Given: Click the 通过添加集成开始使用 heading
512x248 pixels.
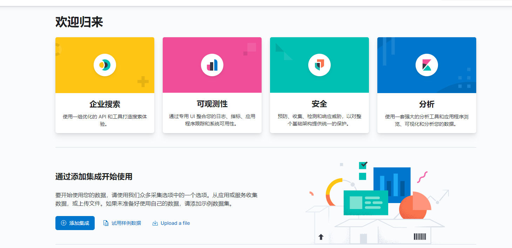Looking at the screenshot, I should pos(94,177).
